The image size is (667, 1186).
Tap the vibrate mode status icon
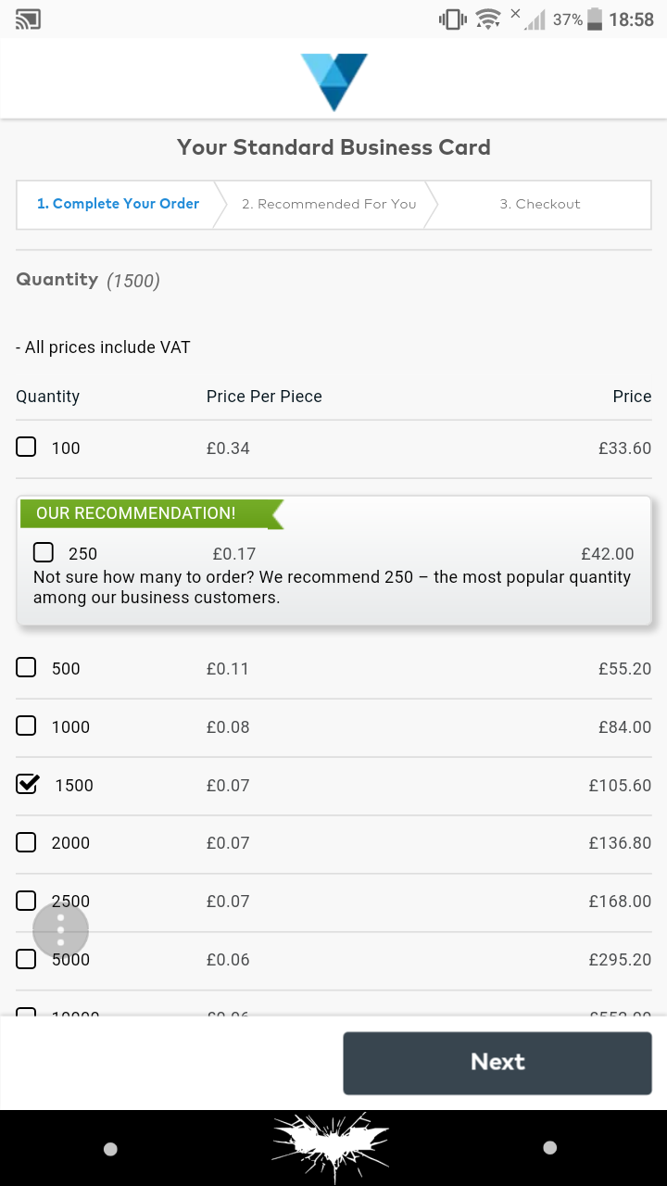point(452,19)
